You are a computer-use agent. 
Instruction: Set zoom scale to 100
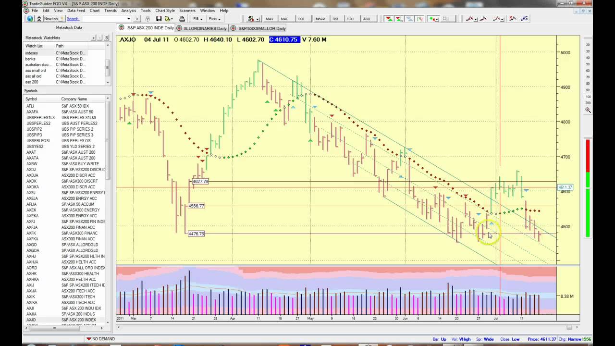pos(588,97)
